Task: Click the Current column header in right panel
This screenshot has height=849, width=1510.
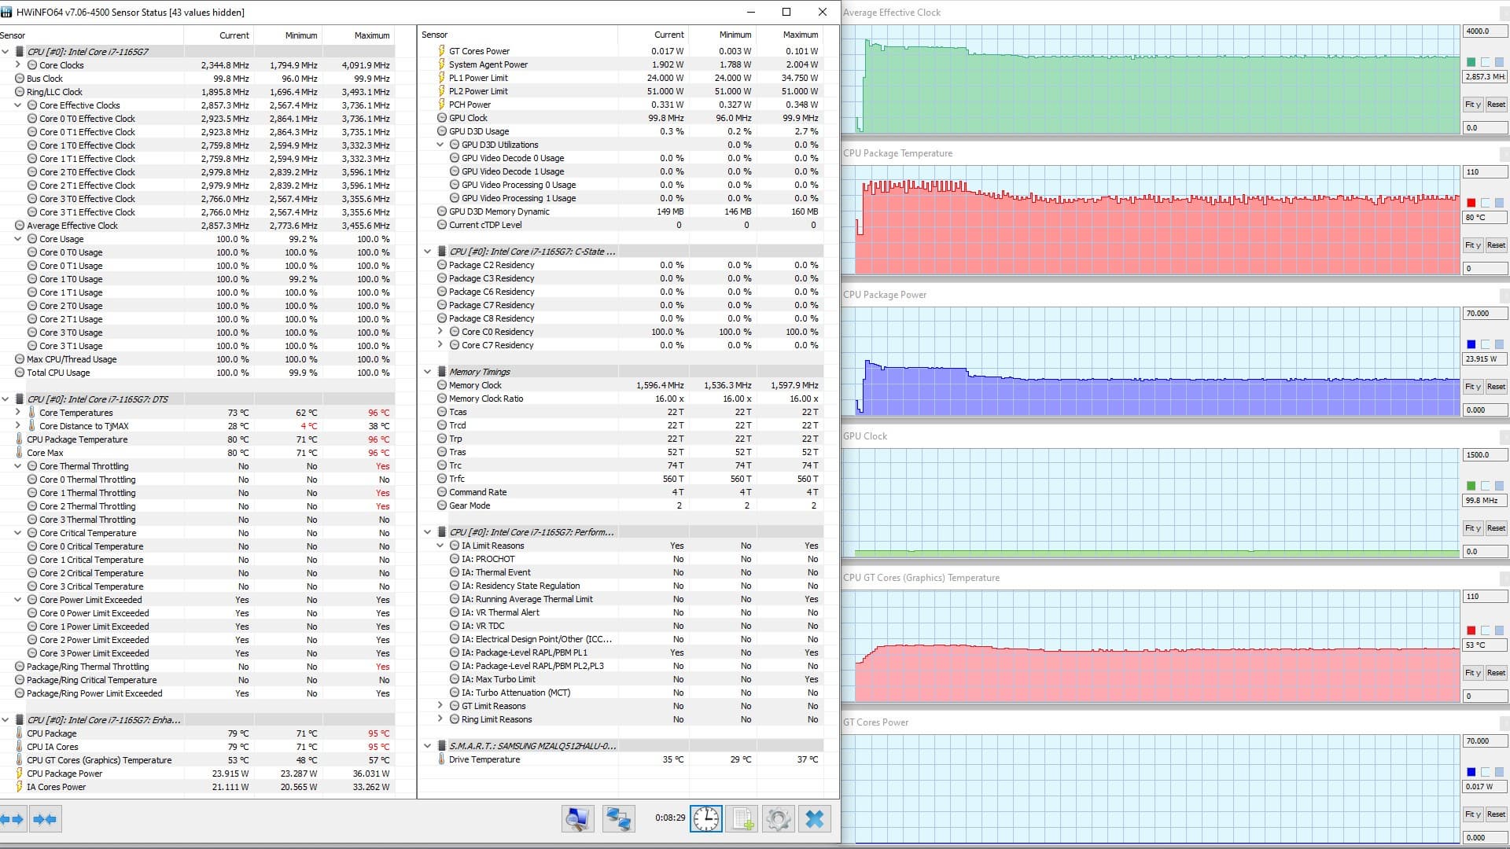Action: 668,35
